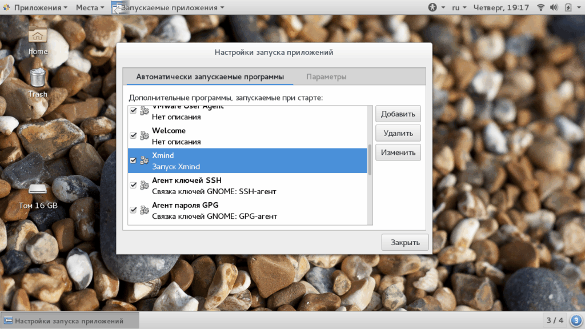Click the window icon in taskbar entry
585x329 pixels.
(x=8, y=320)
